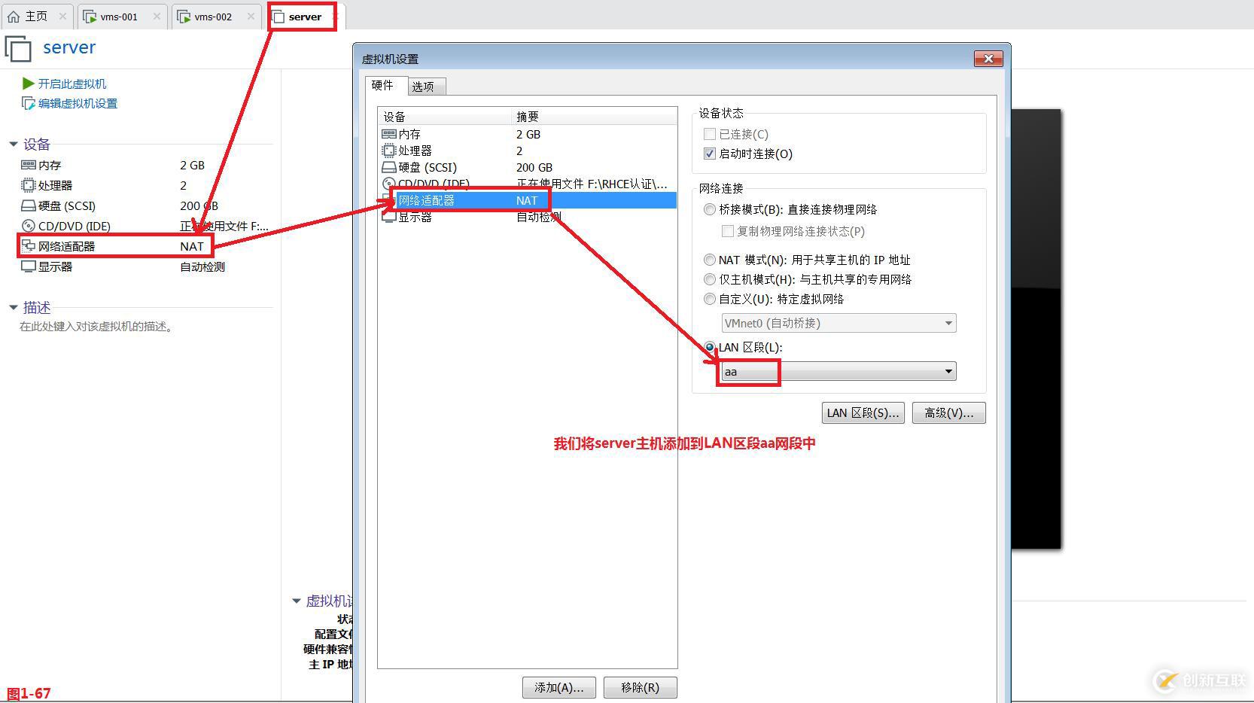
Task: Click the LAN 区段(S)... button
Action: click(x=863, y=412)
